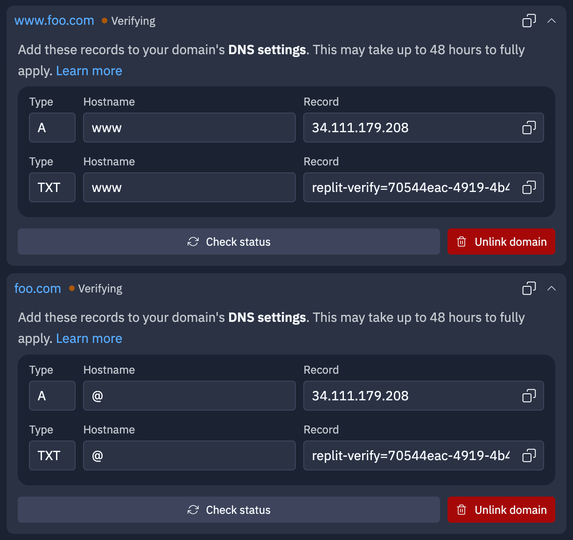573x540 pixels.
Task: Copy the foo.com domain name
Action: (529, 288)
